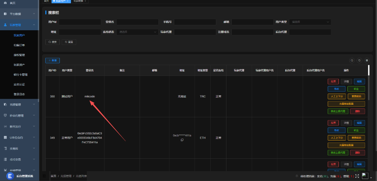This screenshot has width=377, height=181.
Task: Click the 新增 button
Action: [53, 60]
